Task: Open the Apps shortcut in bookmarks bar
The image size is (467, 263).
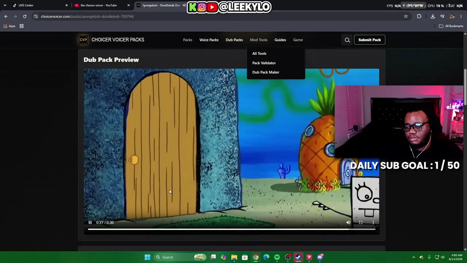Action: point(9,26)
